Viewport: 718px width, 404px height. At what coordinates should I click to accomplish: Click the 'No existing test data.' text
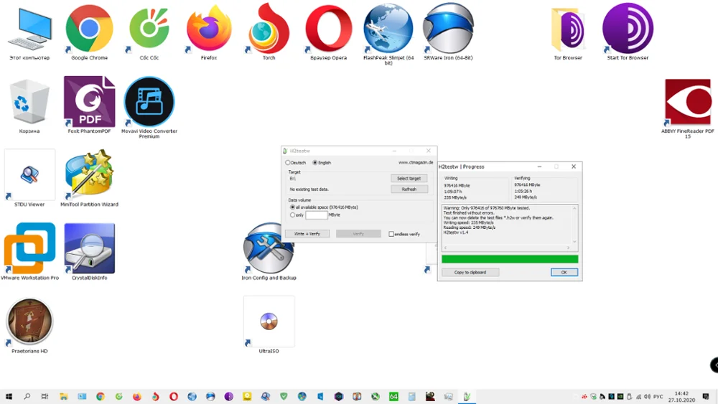click(x=309, y=189)
